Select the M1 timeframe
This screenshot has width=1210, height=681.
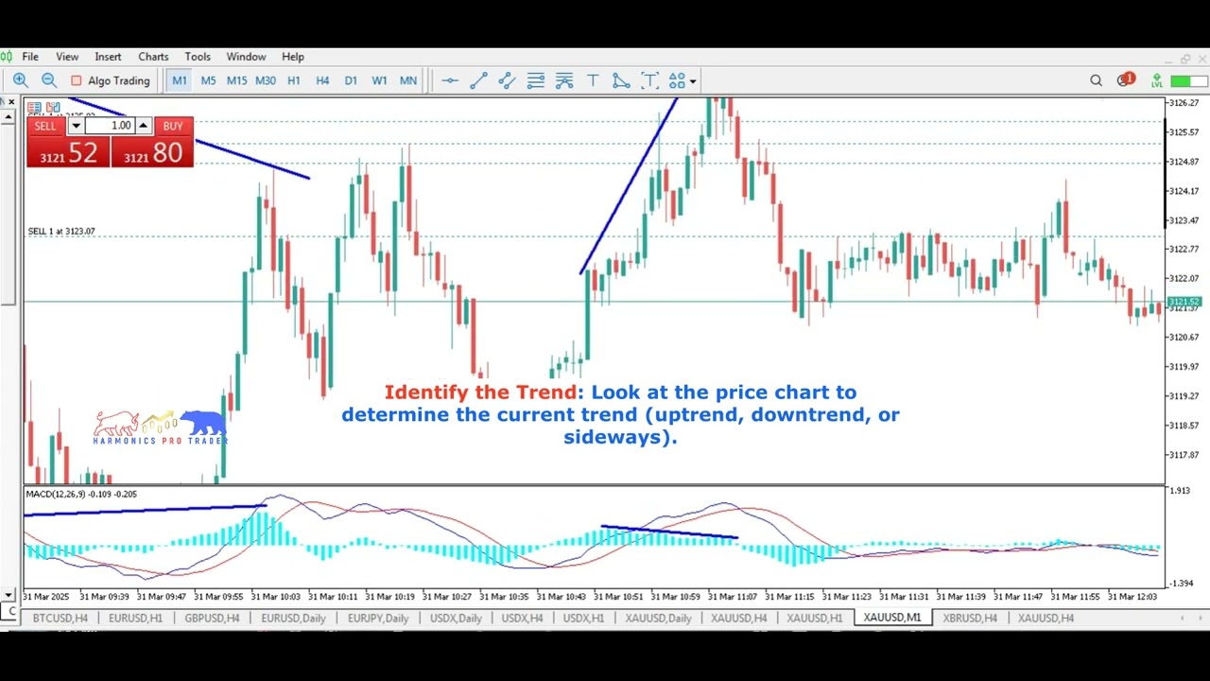pyautogui.click(x=179, y=81)
